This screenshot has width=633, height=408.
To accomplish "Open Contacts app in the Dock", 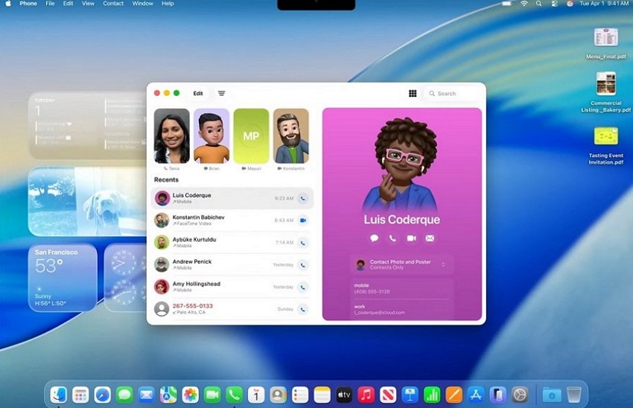I will (x=279, y=395).
